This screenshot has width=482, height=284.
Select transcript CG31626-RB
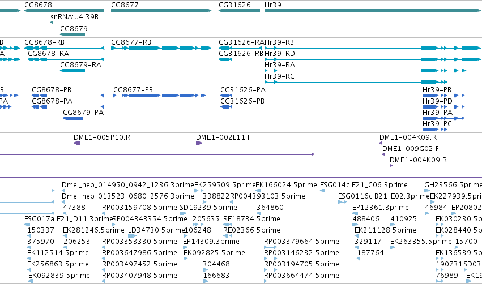point(241,53)
